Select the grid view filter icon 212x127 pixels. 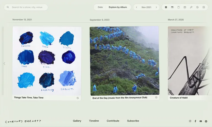click(166, 7)
